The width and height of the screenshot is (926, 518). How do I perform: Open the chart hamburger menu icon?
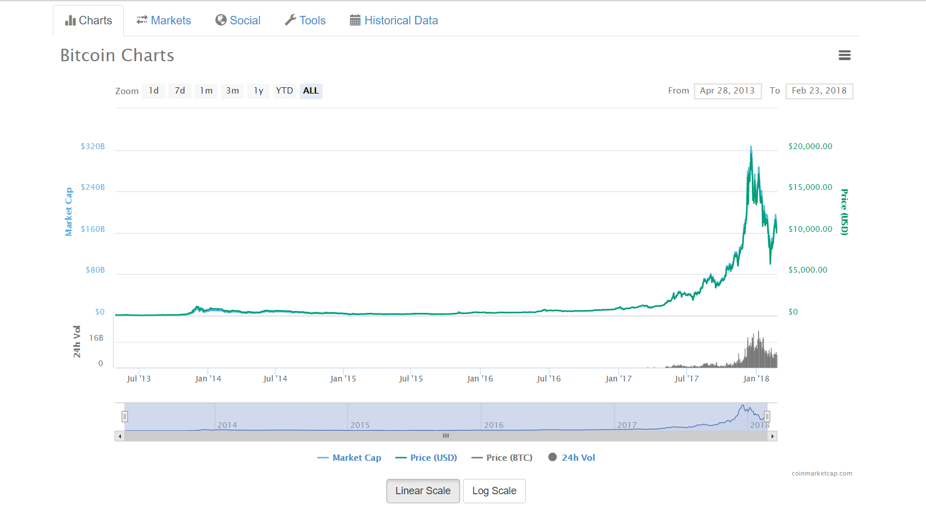(x=844, y=55)
